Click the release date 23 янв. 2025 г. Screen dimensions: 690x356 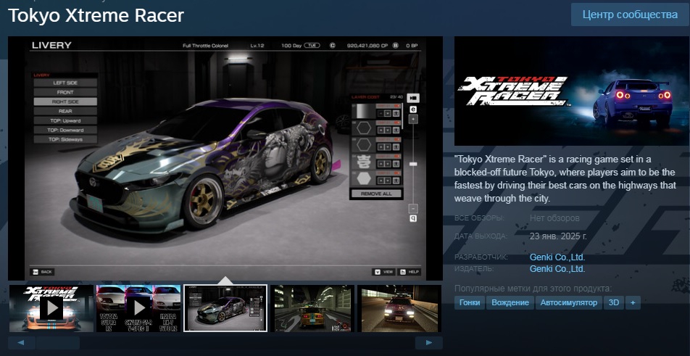tap(558, 236)
